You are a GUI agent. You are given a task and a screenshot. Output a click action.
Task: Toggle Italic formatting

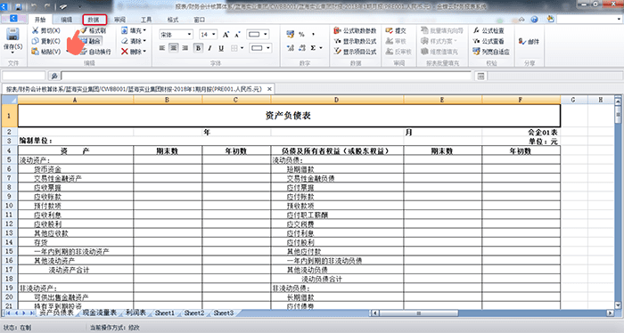click(x=209, y=48)
